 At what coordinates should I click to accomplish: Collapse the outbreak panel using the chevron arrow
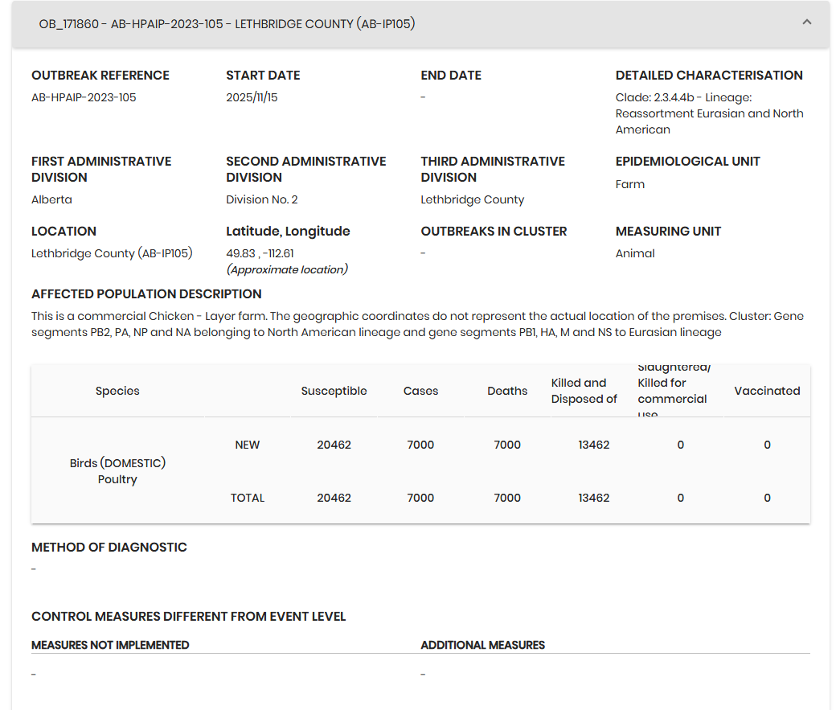click(x=807, y=23)
